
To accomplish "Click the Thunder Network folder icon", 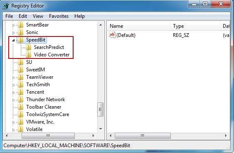I will coord(20,100).
